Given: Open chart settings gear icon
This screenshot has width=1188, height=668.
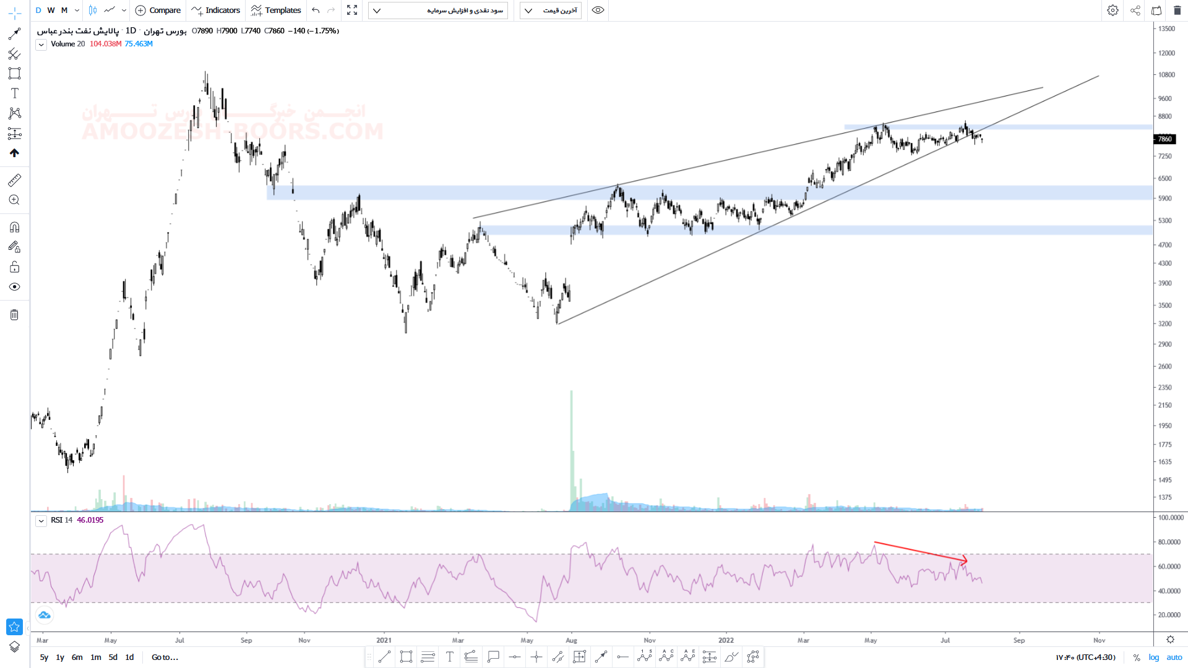Looking at the screenshot, I should pos(1113,11).
